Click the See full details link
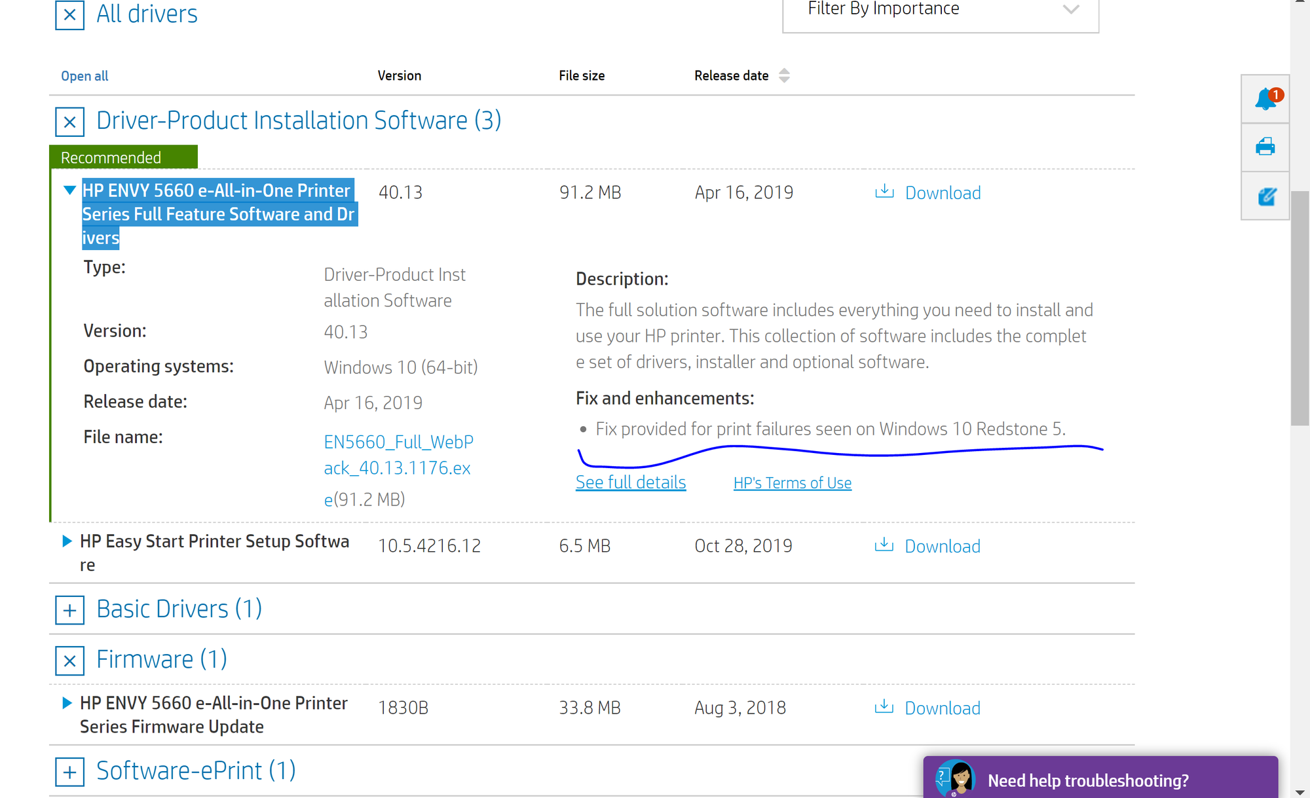1310x798 pixels. pos(630,482)
